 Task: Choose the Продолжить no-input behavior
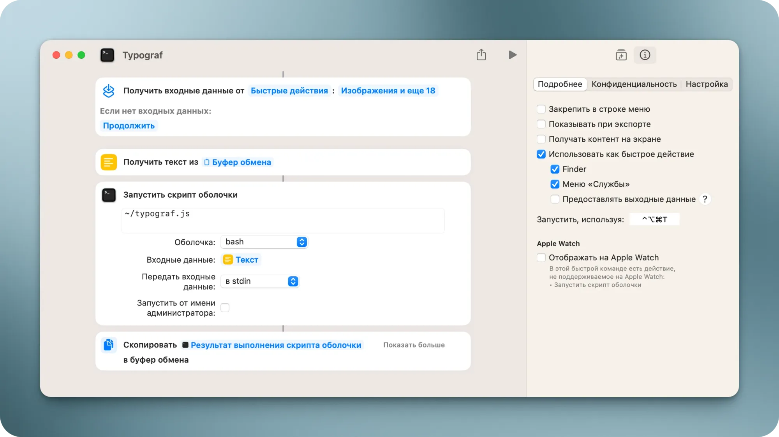point(129,126)
